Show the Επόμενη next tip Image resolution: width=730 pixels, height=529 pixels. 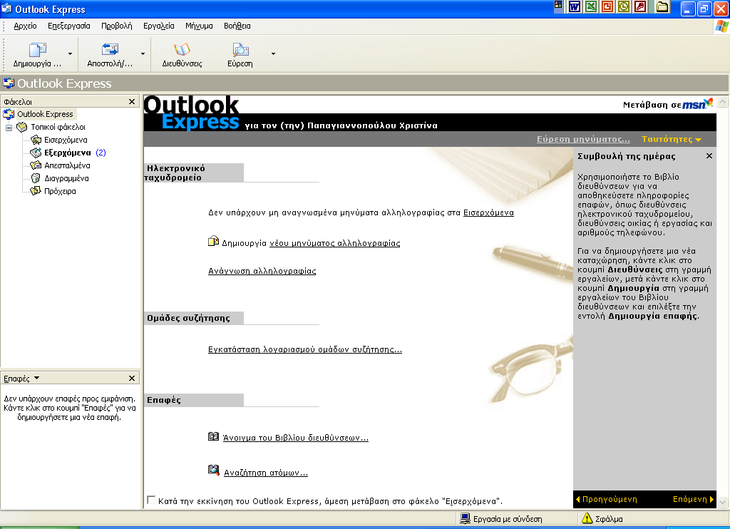tap(693, 499)
